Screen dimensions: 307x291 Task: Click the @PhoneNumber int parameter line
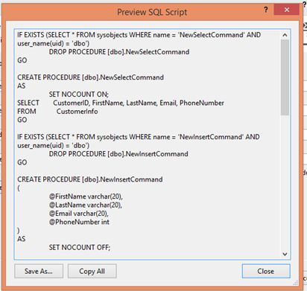pyautogui.click(x=79, y=222)
